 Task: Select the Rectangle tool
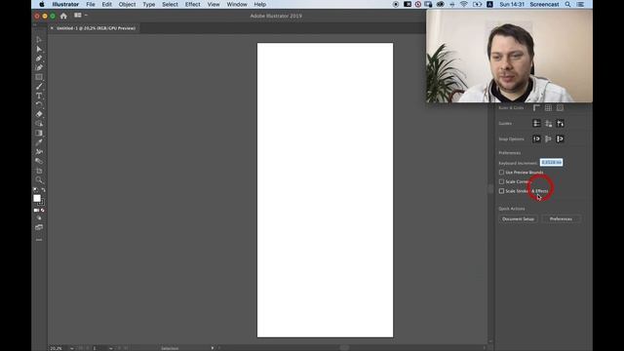pyautogui.click(x=39, y=77)
